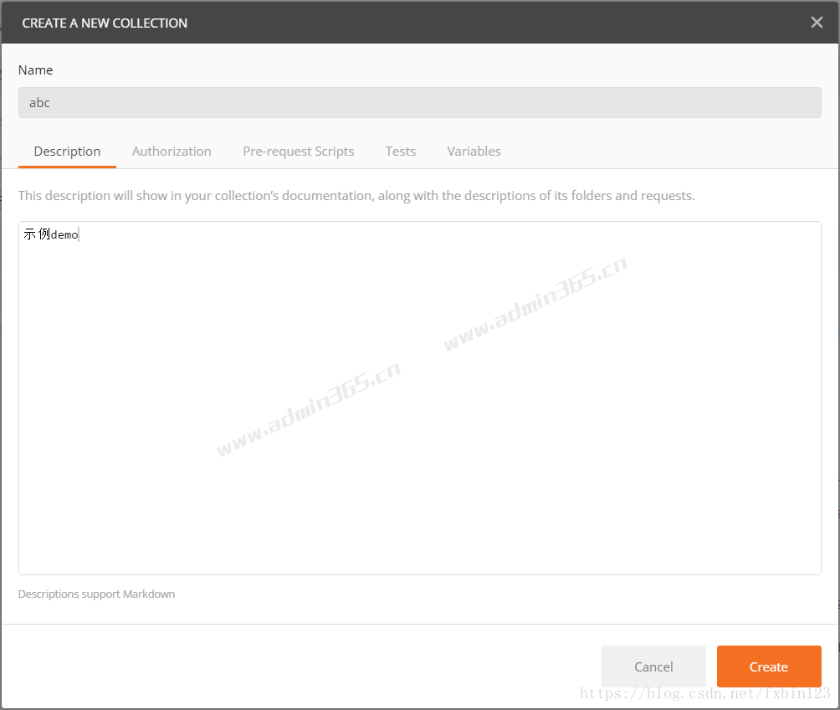Open the Variables tab

(474, 152)
